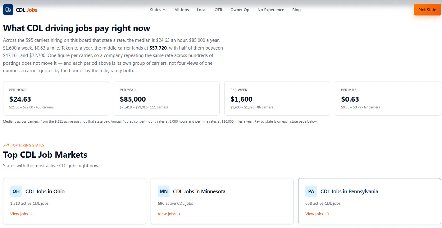Click the PER YEAR card label
Image resolution: width=442 pixels, height=228 pixels.
point(128,90)
